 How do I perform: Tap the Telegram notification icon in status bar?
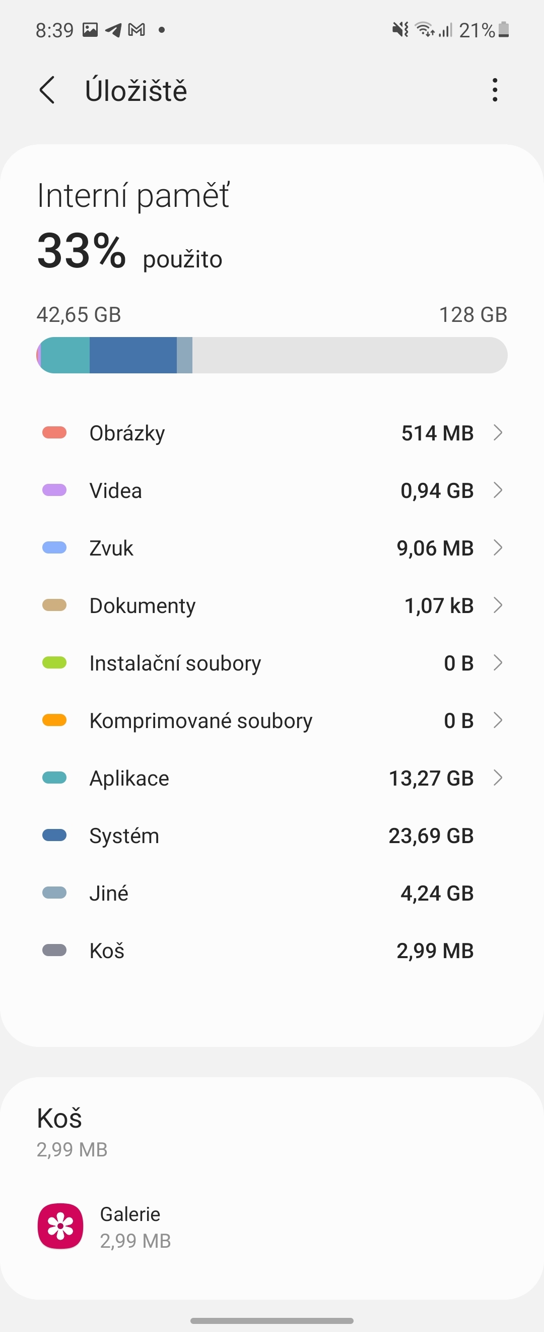[x=113, y=30]
